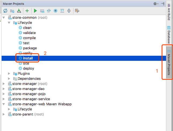Click the store-common Maven module icon
This screenshot has width=173, height=131.
coord(10,18)
